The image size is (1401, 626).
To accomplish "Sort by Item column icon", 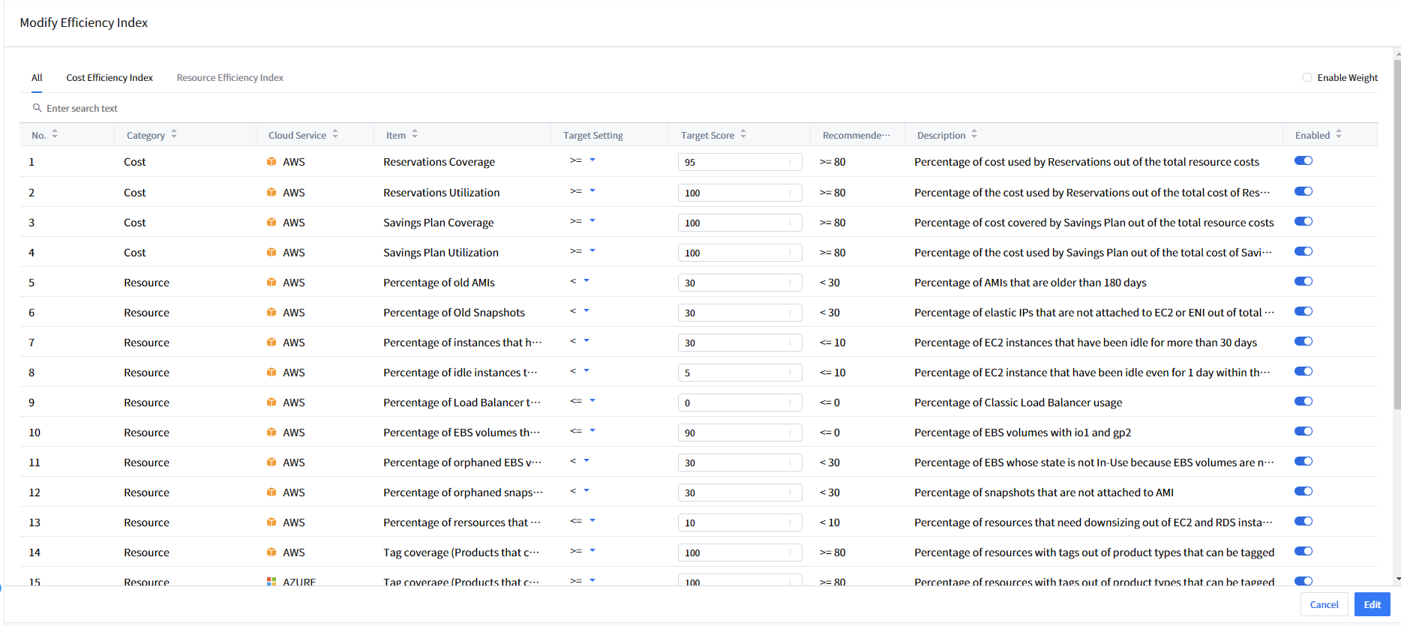I will (415, 134).
